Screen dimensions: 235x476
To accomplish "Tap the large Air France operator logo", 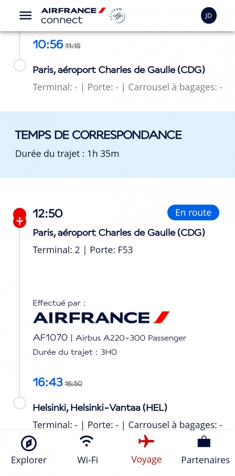I will [x=101, y=317].
